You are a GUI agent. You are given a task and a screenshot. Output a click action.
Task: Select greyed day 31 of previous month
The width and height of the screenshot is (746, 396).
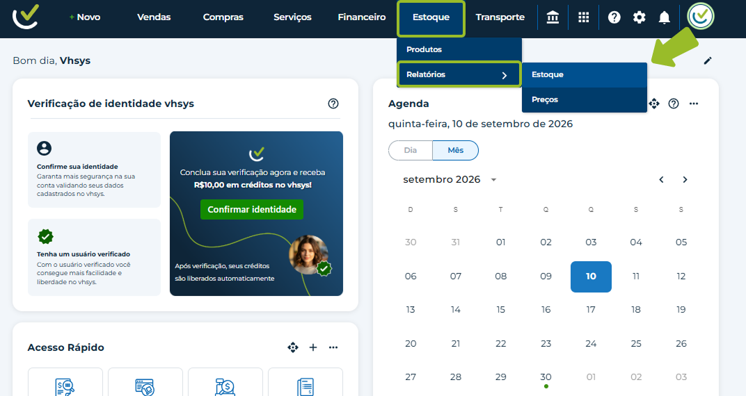click(x=455, y=242)
